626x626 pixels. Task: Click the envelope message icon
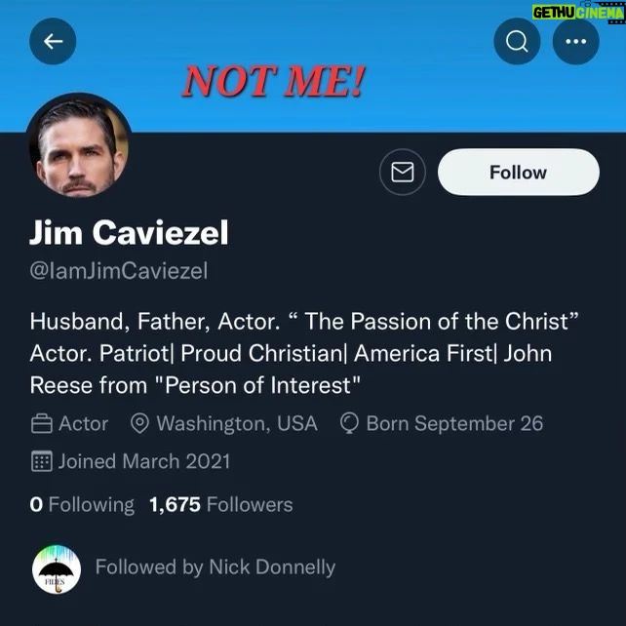pyautogui.click(x=402, y=173)
